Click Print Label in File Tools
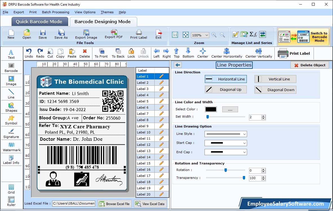The image size is (333, 211). click(138, 34)
